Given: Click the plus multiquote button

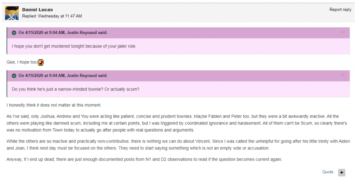Looking at the screenshot, I should pos(341,172).
